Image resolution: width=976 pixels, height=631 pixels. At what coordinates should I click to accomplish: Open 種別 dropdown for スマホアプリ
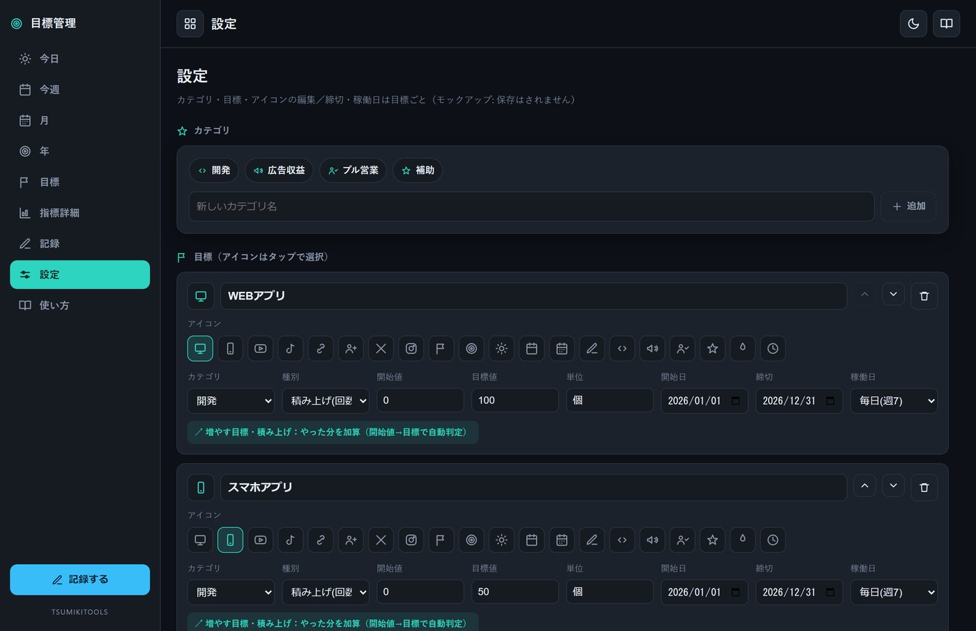[326, 592]
